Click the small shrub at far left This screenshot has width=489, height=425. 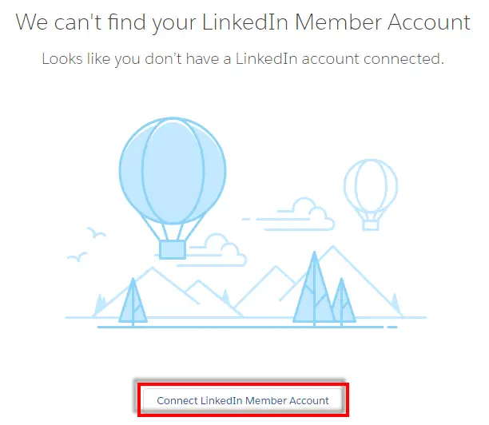tap(101, 304)
